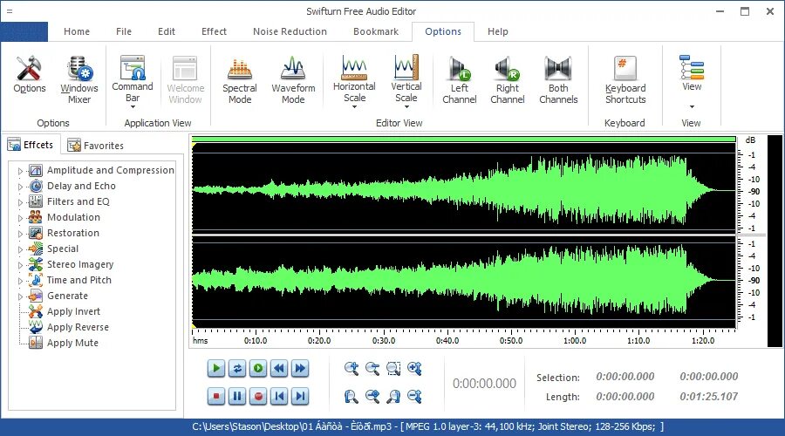Expand the Stereo Imagery category
The height and width of the screenshot is (436, 785).
point(21,265)
